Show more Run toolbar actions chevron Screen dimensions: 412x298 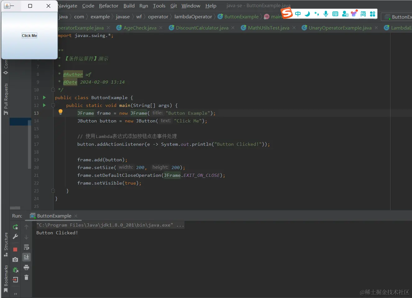15,294
